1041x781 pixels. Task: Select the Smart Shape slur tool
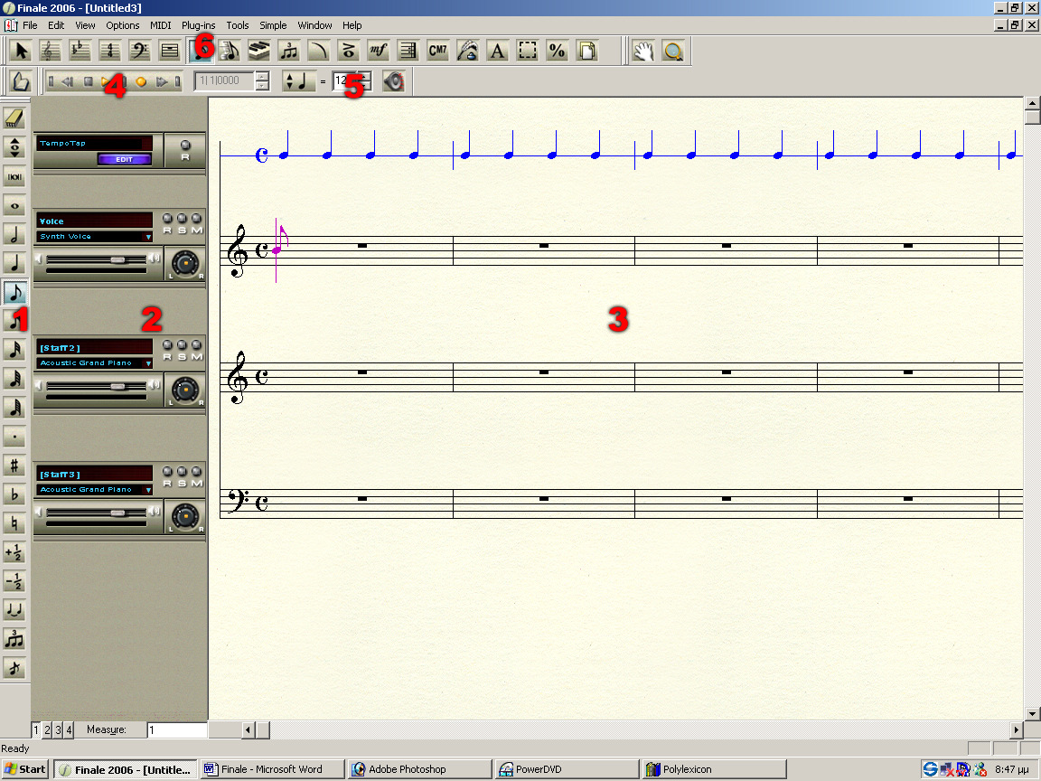coord(319,52)
